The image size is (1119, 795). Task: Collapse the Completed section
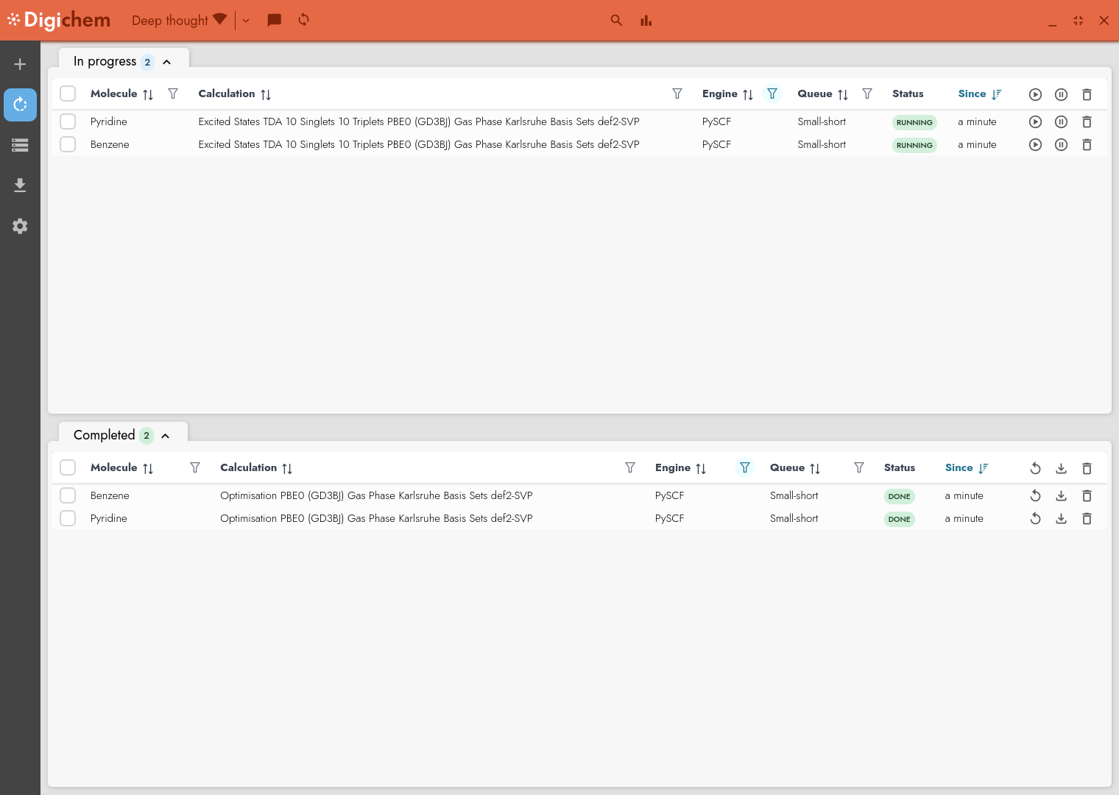pyautogui.click(x=166, y=436)
